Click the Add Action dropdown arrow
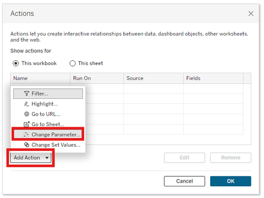Screen dimensions: 264x198 tap(47, 158)
